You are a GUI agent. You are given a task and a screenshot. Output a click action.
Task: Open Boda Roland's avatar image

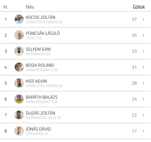point(19,67)
